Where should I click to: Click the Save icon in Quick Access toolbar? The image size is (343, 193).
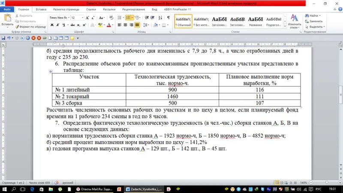tap(3, 38)
